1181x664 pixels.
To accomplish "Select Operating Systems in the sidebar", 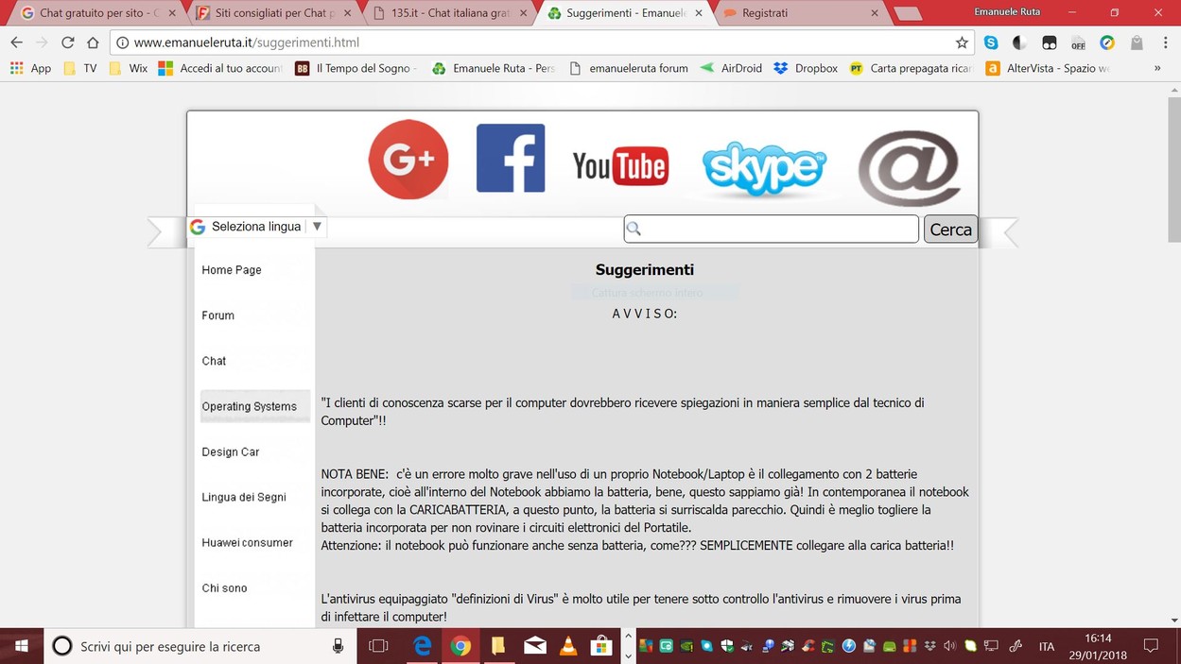I will pos(254,406).
